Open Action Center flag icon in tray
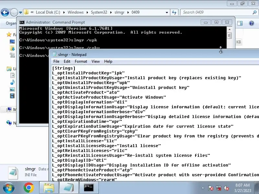The width and height of the screenshot is (259, 194). [210, 188]
